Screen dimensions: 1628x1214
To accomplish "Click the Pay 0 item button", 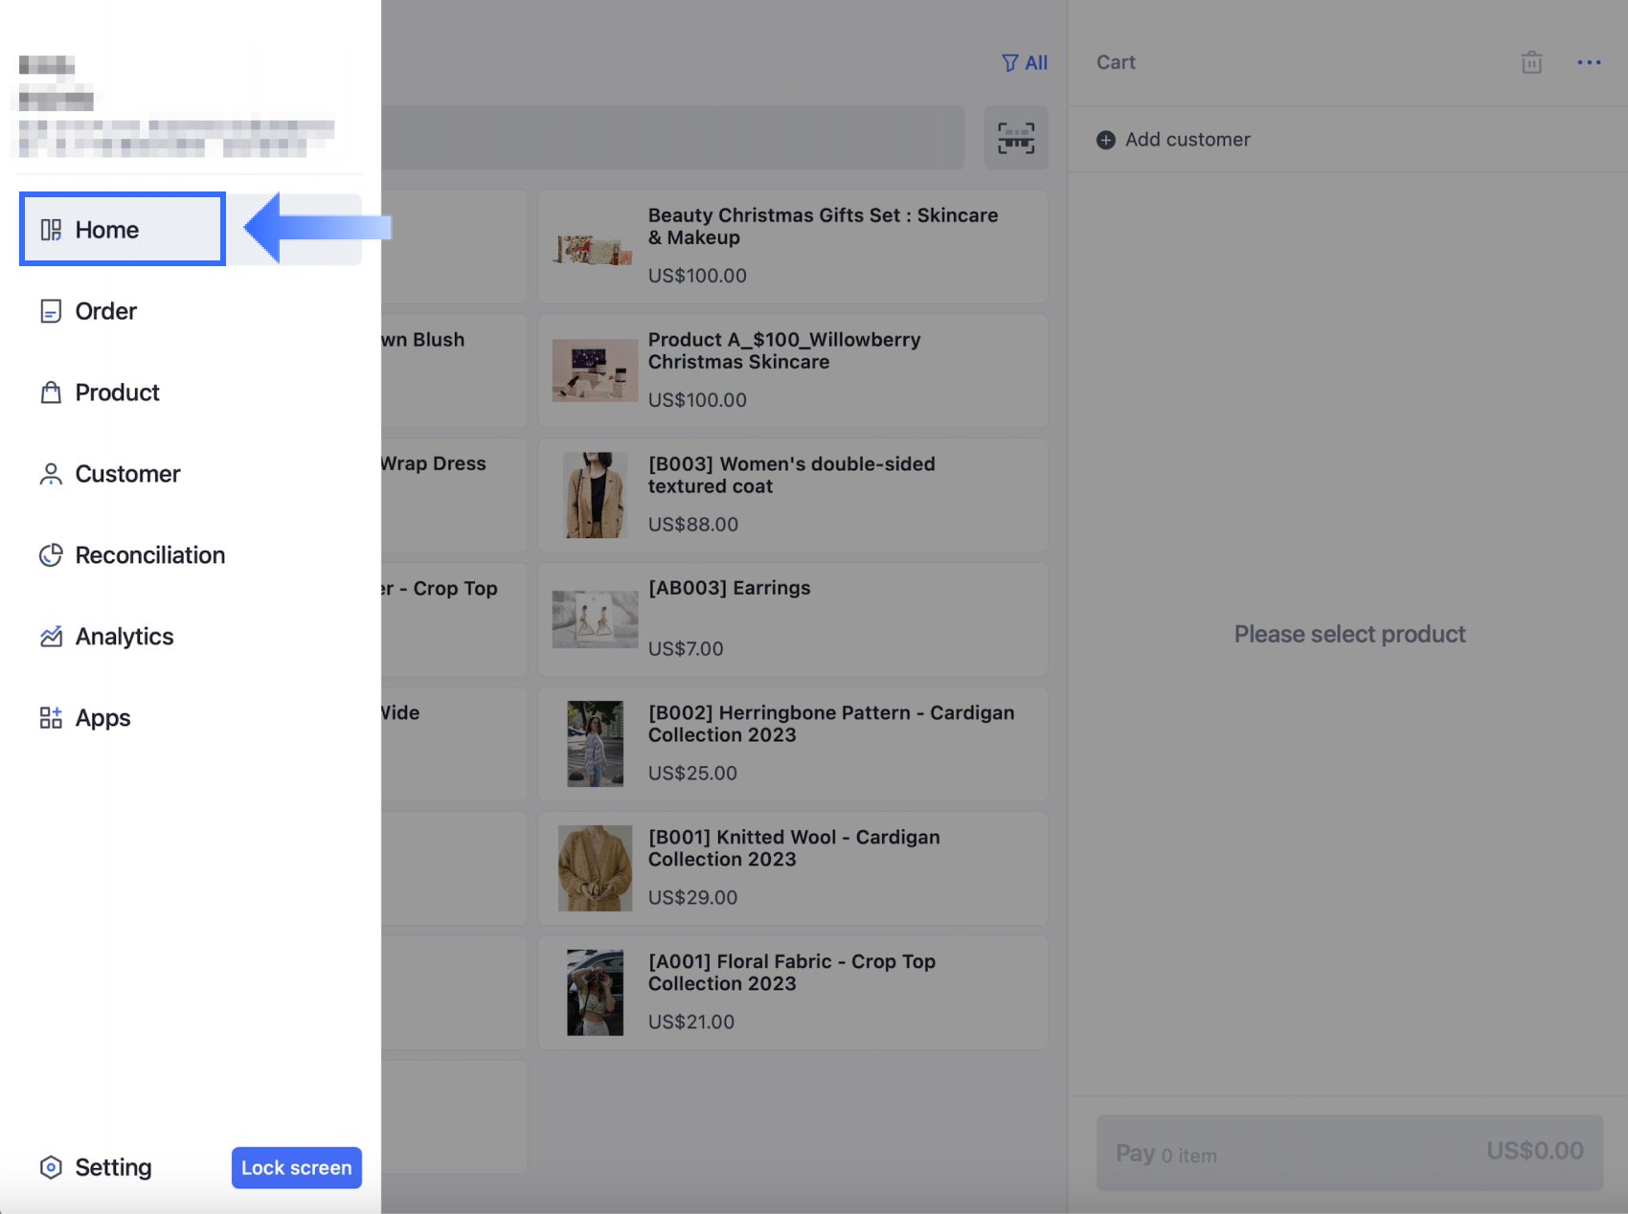I will (x=1349, y=1152).
